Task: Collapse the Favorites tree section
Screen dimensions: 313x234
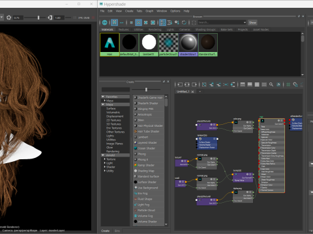Action: coord(103,97)
